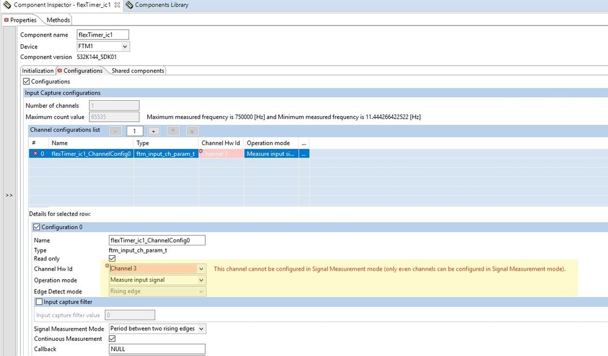Open the Edge Detect mode dropdown
The height and width of the screenshot is (356, 608).
click(x=158, y=291)
